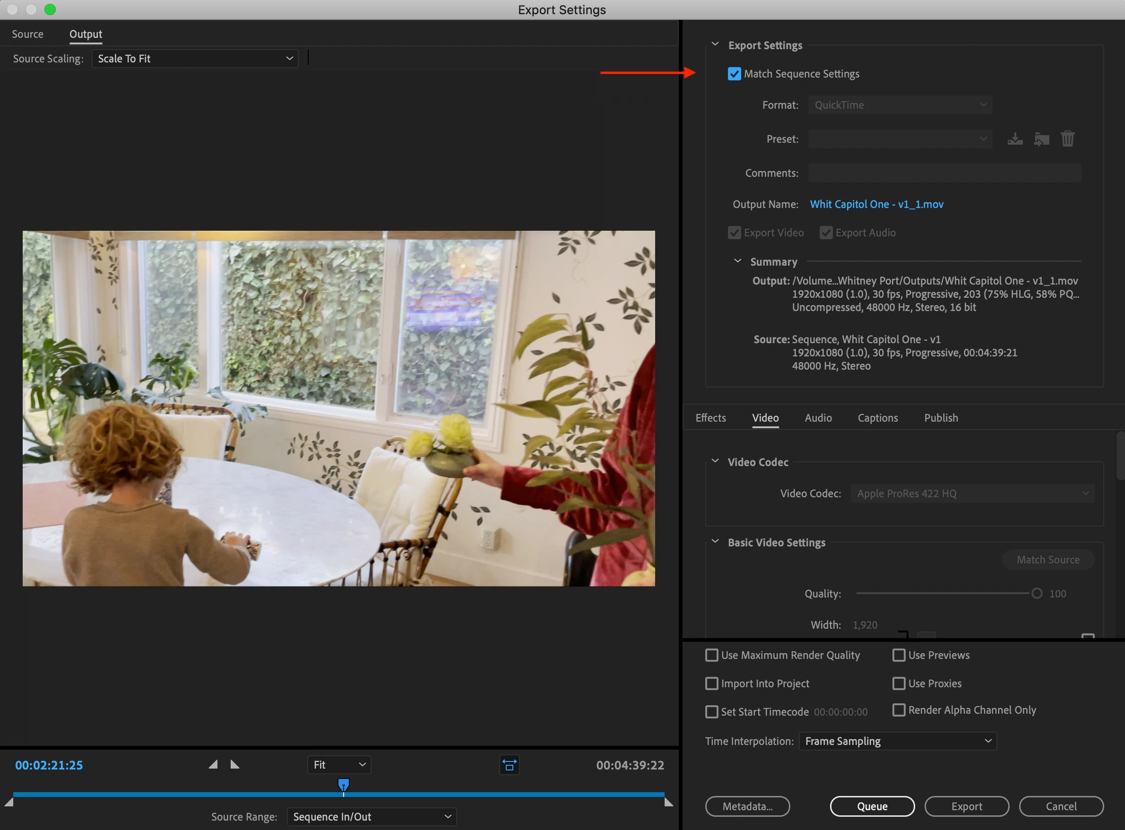
Task: Click the Set Out Point marker icon
Action: 234,765
